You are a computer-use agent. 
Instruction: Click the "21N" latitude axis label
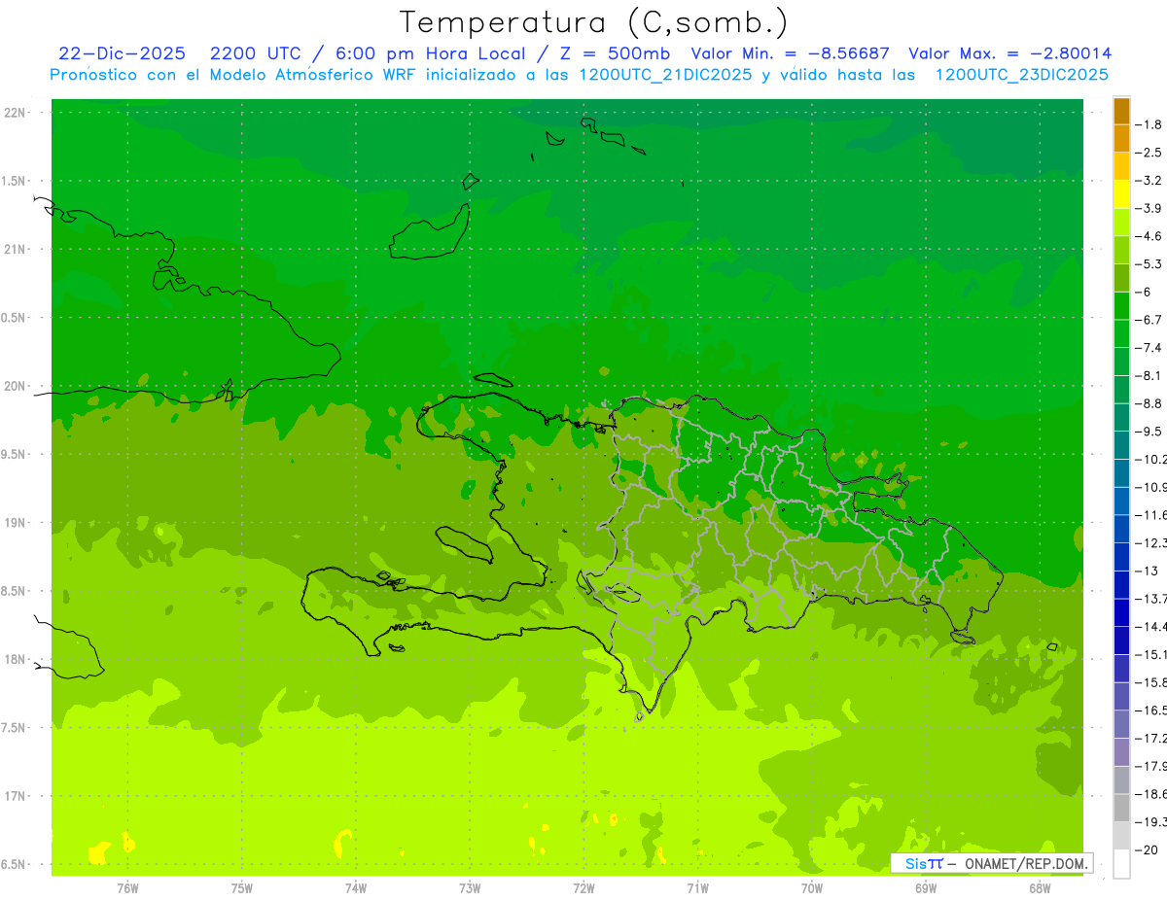pos(15,250)
